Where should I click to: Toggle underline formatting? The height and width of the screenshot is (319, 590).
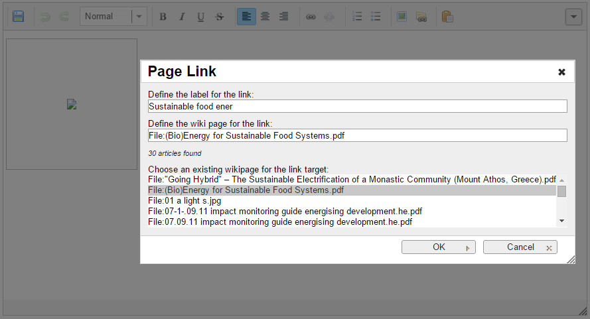tap(201, 17)
